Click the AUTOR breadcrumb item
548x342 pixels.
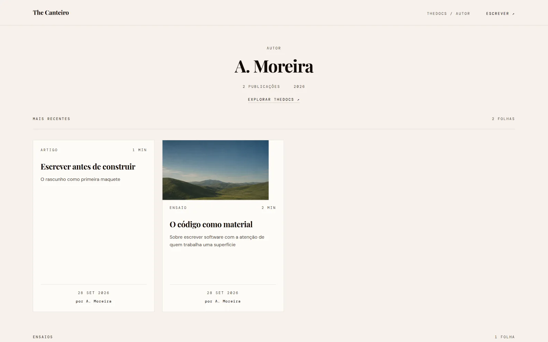(463, 14)
